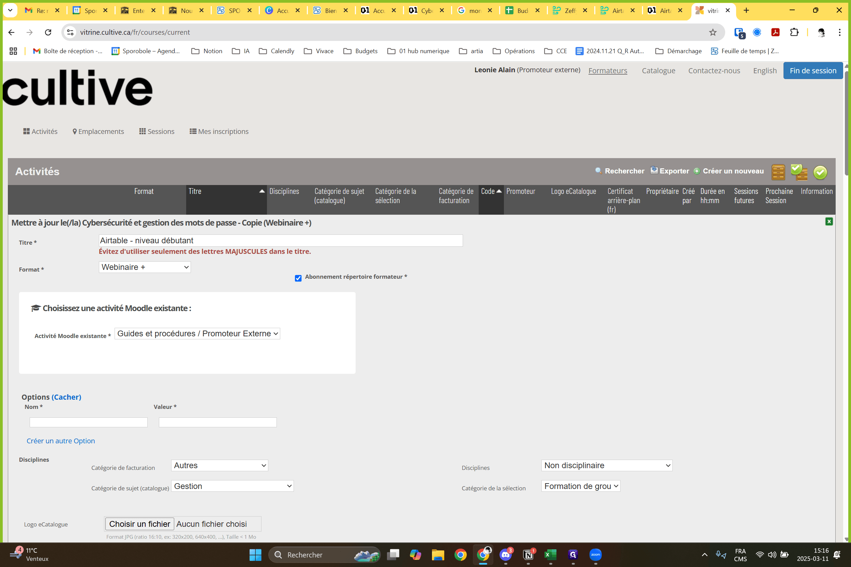Open the Catalogue link

tap(658, 71)
